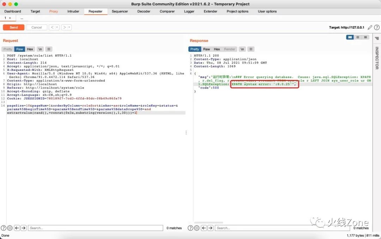Open response search settings gear
381x239 pixels.
(197, 228)
